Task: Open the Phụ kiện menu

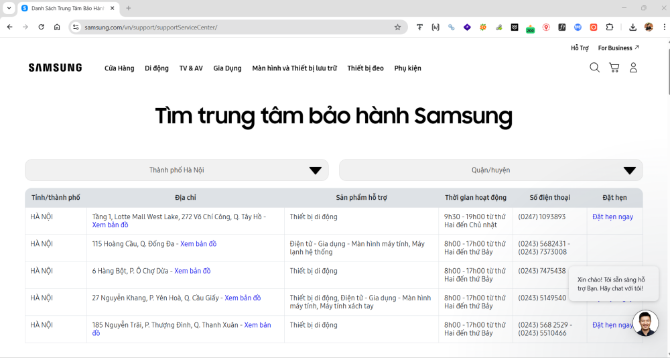Action: pyautogui.click(x=407, y=68)
